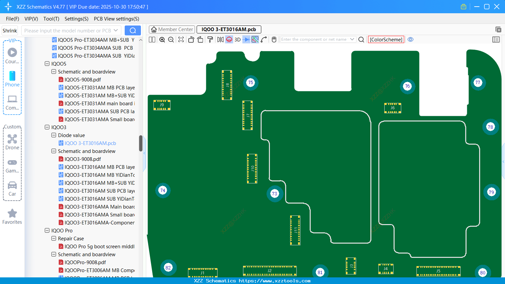Click the Shrink button

tap(10, 30)
